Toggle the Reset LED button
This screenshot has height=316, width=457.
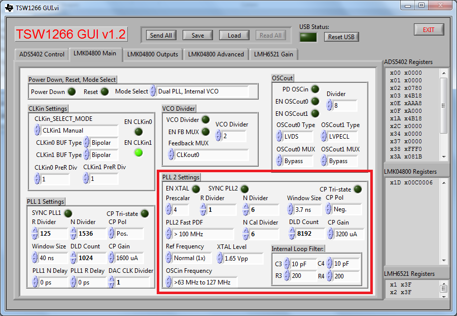pyautogui.click(x=104, y=92)
